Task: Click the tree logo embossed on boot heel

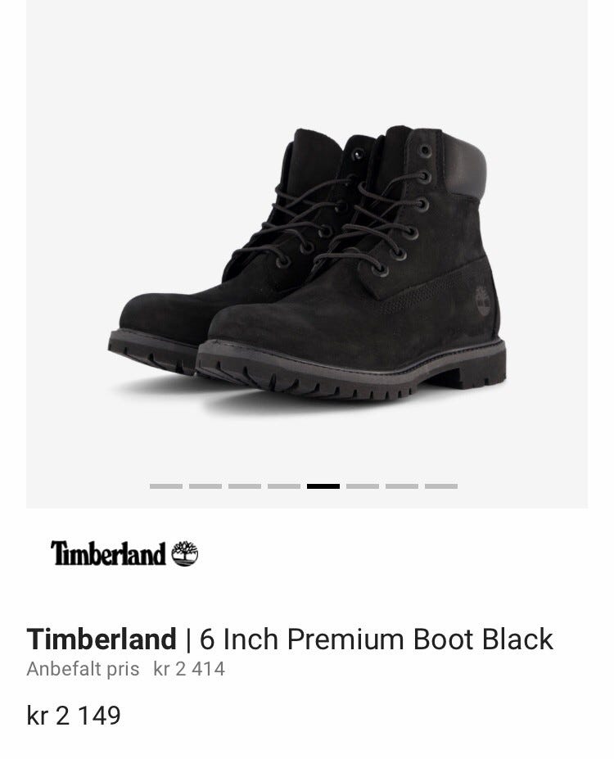Action: pyautogui.click(x=483, y=300)
